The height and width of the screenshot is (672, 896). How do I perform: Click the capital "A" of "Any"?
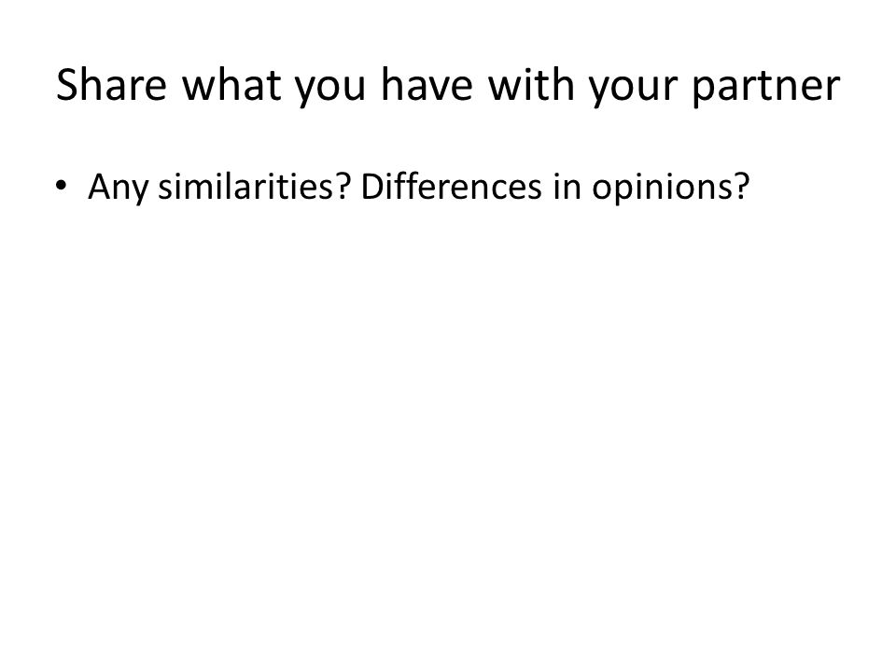point(100,187)
